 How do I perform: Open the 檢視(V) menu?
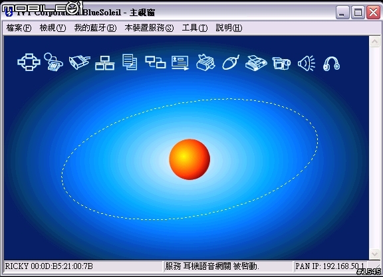coord(53,28)
